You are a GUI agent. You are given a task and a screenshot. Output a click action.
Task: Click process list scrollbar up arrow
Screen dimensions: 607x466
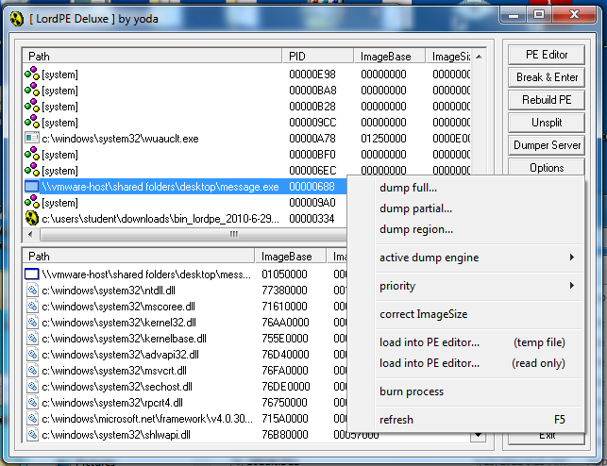tap(479, 57)
